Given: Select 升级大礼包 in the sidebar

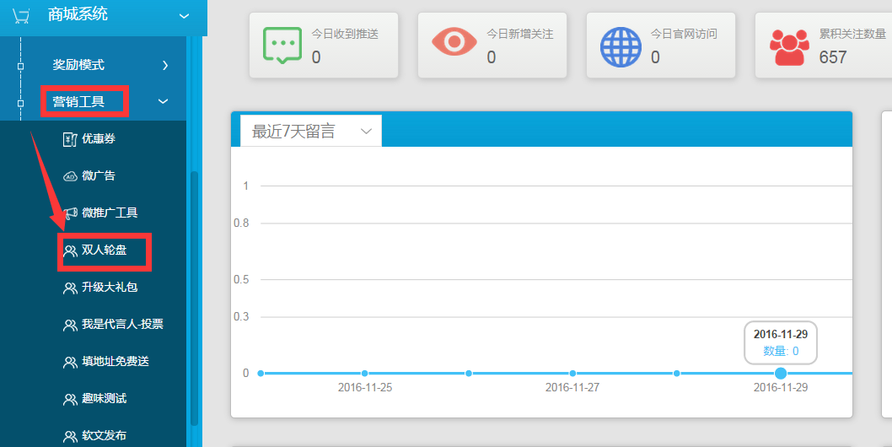Looking at the screenshot, I should click(109, 288).
